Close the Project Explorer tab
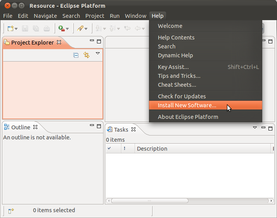277x218 pixels. [59, 42]
